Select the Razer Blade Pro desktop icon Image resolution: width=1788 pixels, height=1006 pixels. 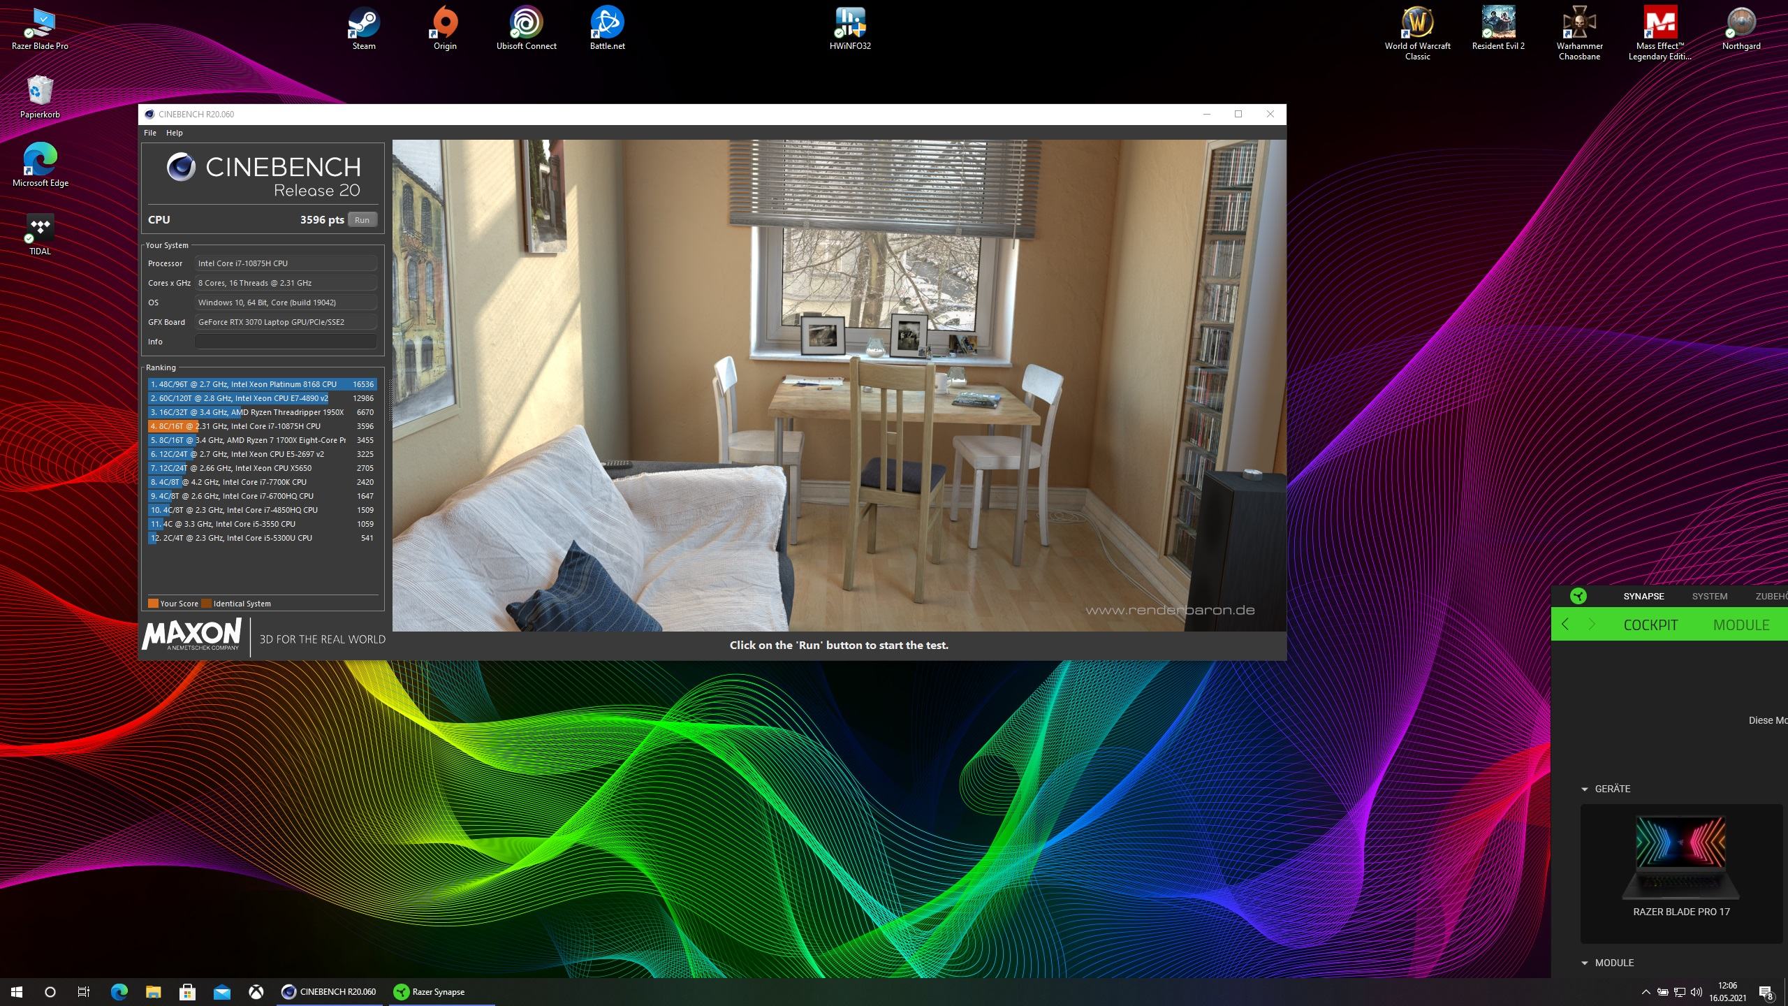click(x=40, y=29)
